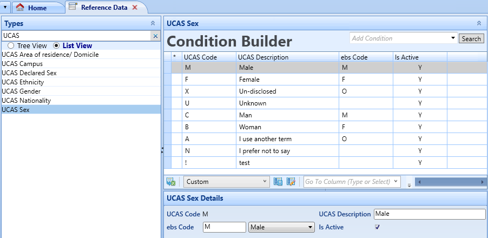Select the Man row
The width and height of the screenshot is (488, 238).
pyautogui.click(x=326, y=115)
